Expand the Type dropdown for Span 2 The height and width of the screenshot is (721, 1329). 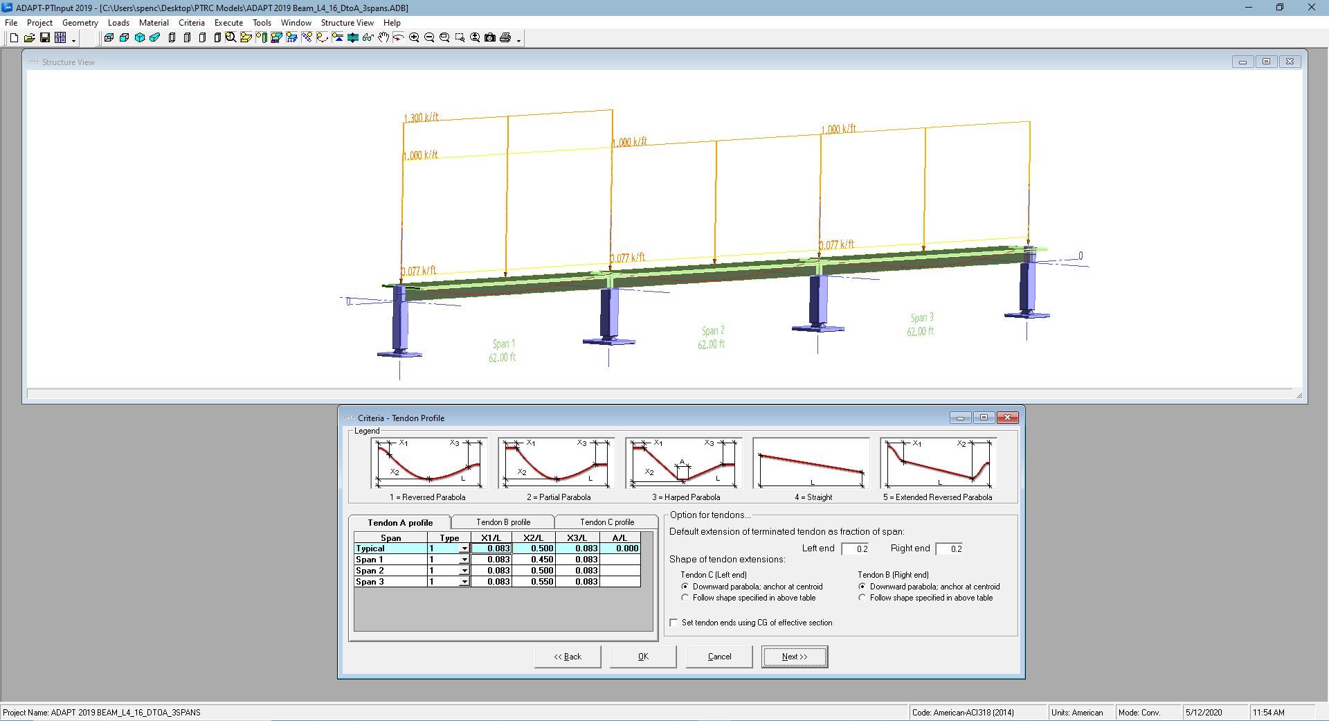point(464,571)
